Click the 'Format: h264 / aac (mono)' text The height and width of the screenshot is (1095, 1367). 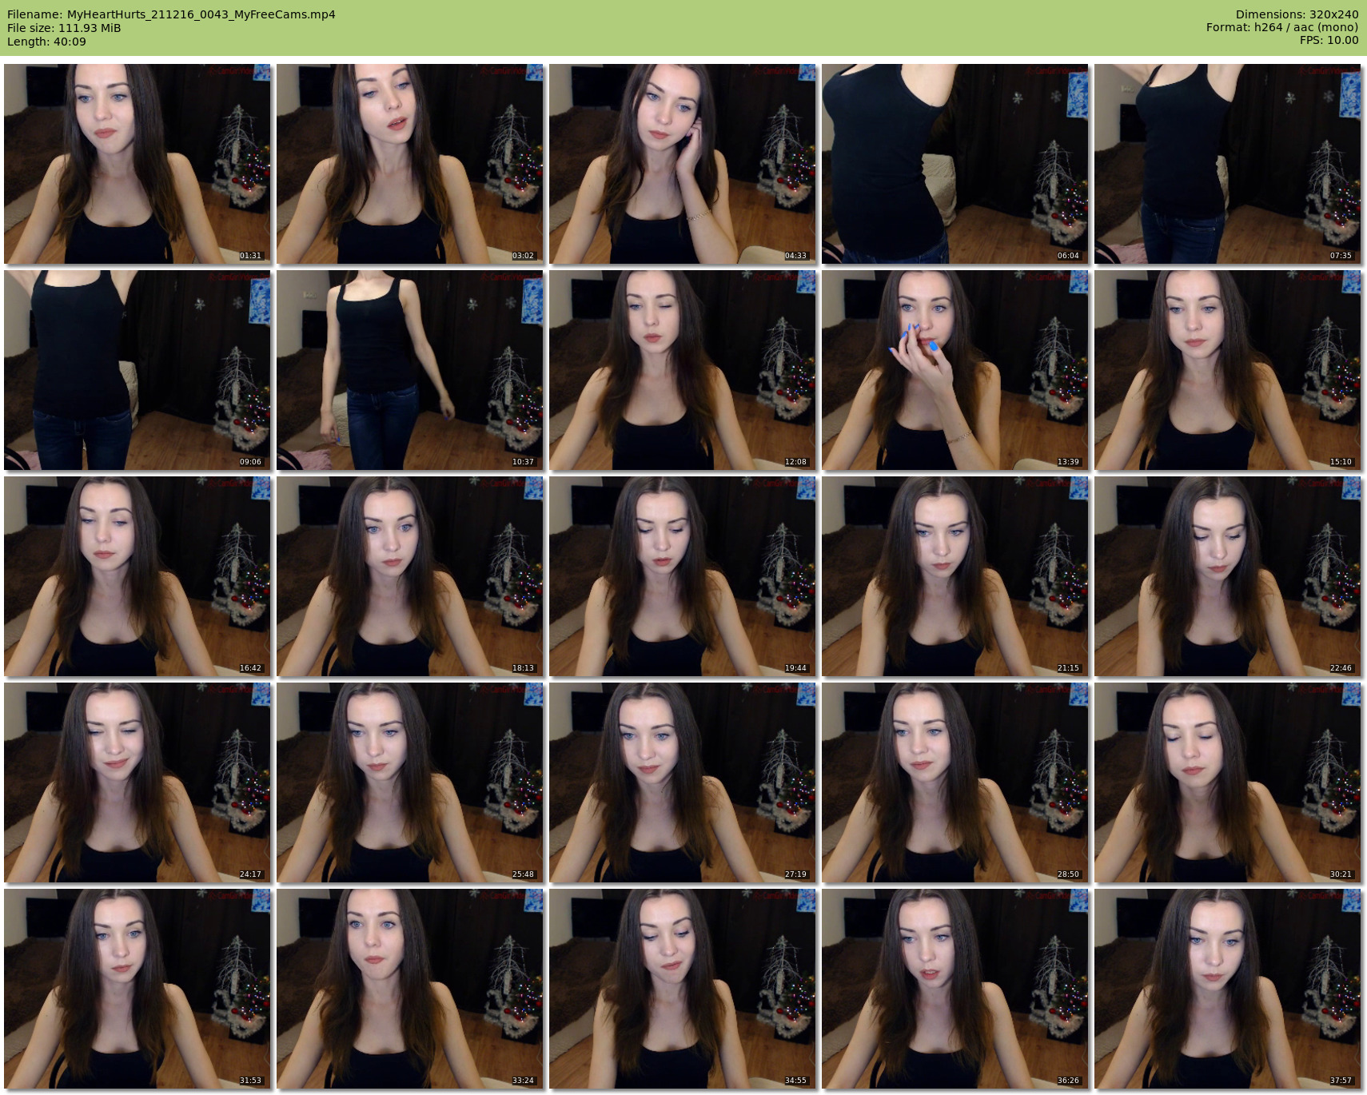(x=1282, y=27)
